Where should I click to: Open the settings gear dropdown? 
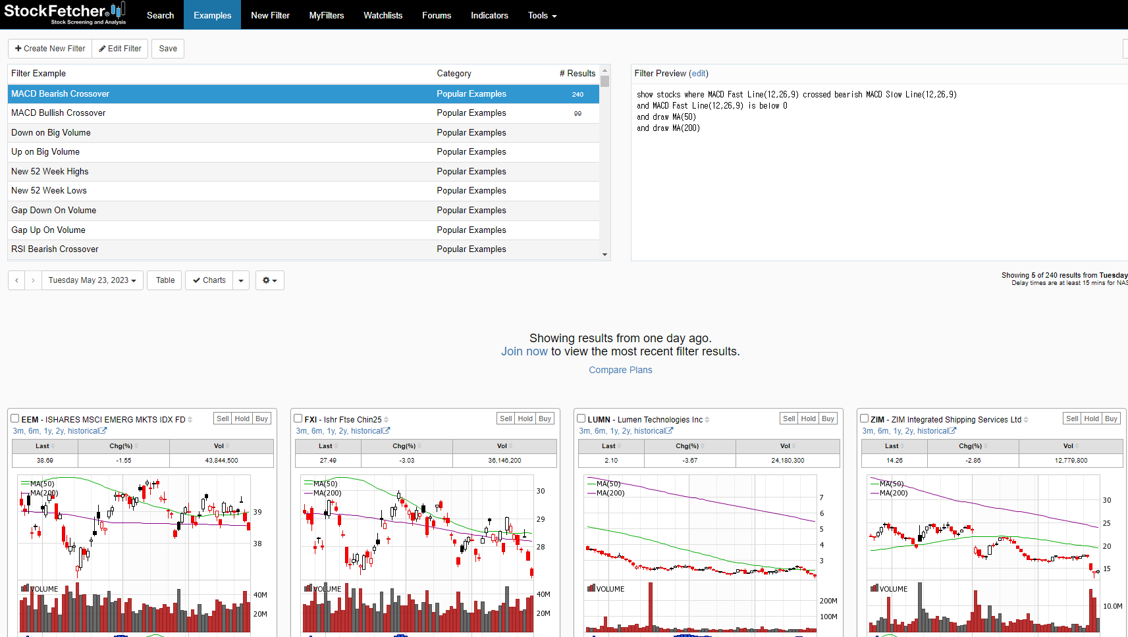270,280
